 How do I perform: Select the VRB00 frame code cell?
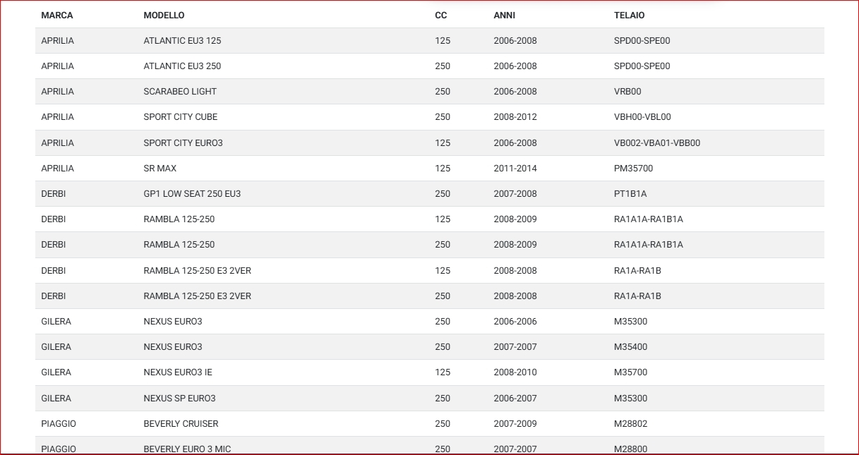627,92
